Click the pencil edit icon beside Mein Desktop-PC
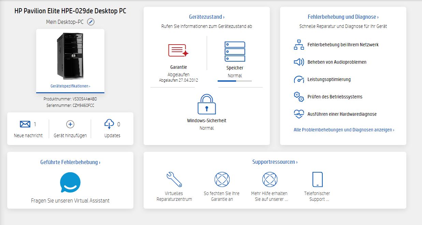 coord(90,22)
